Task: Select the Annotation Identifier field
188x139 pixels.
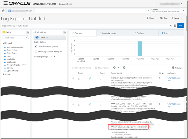Action: (x=15, y=47)
